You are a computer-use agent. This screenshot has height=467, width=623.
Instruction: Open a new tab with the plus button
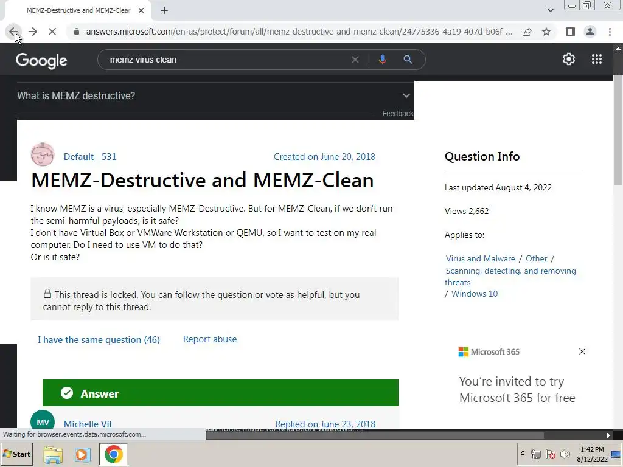point(164,11)
